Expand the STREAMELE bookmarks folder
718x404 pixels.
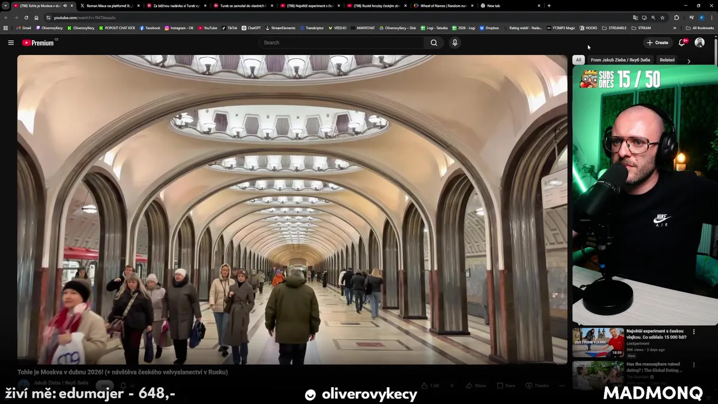[614, 28]
